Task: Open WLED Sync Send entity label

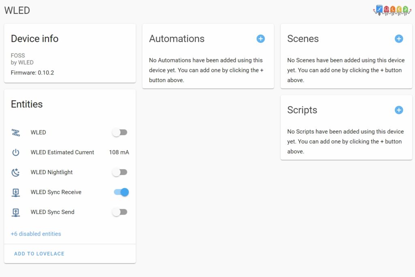Action: pos(52,212)
